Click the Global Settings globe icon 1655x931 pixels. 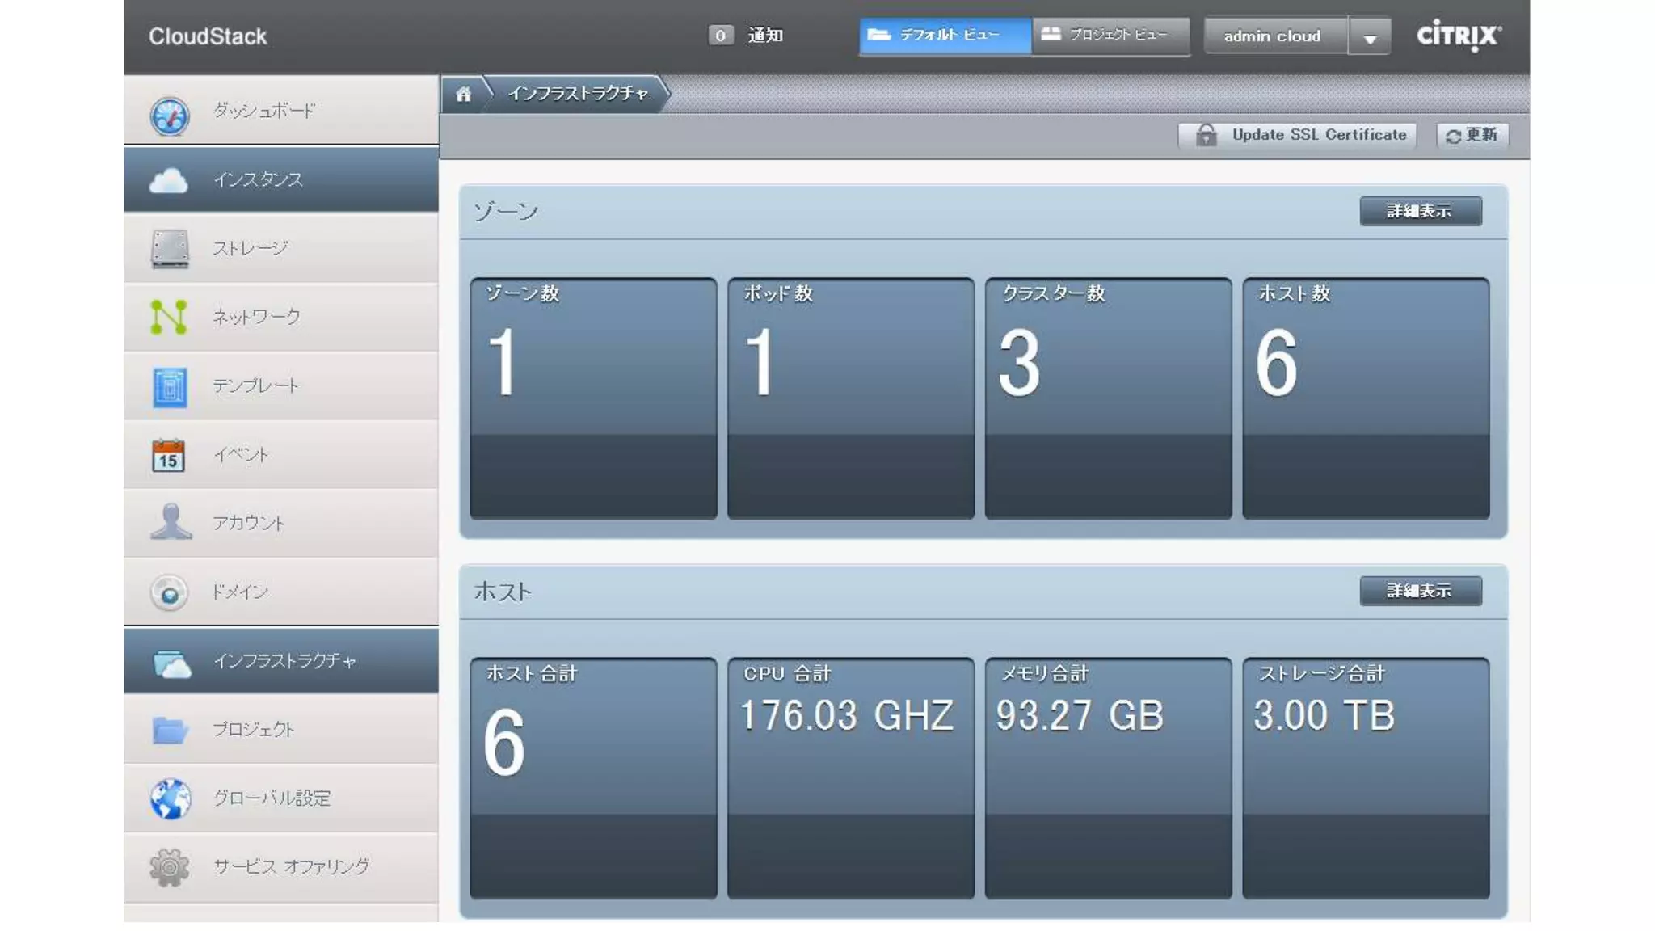(170, 798)
